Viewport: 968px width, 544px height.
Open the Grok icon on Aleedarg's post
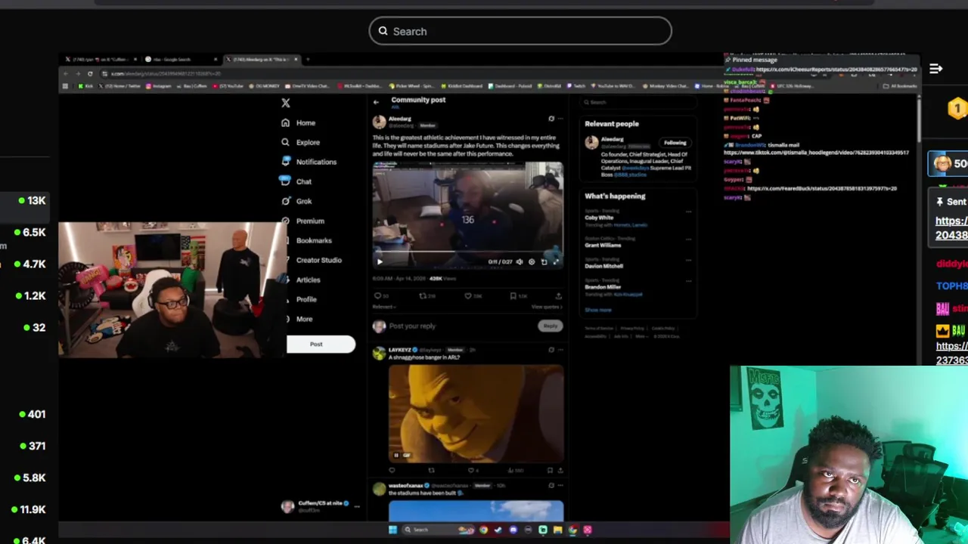point(551,119)
